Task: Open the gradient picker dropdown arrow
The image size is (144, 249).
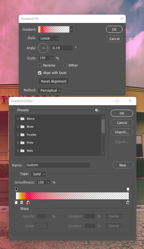Action: (71, 30)
